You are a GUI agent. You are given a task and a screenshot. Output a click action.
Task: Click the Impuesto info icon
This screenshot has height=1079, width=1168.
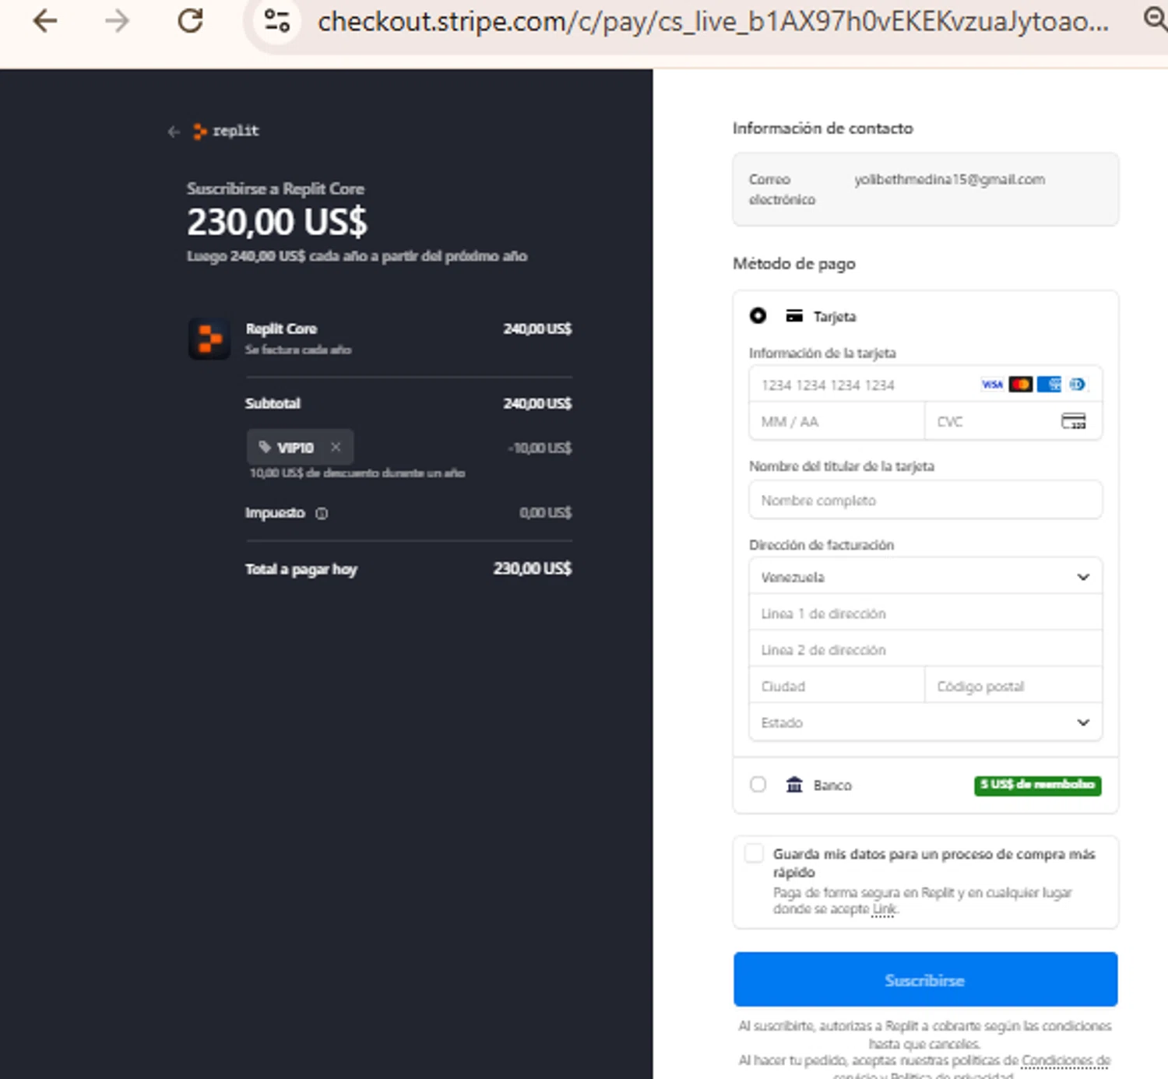pyautogui.click(x=322, y=514)
